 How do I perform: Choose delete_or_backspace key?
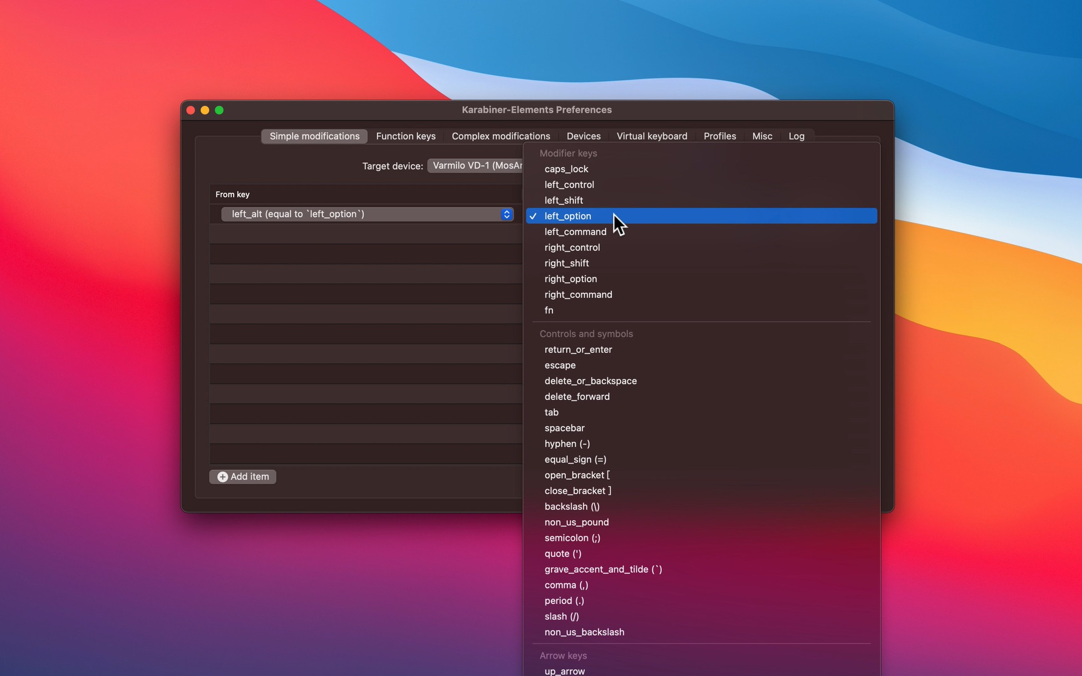point(701,381)
